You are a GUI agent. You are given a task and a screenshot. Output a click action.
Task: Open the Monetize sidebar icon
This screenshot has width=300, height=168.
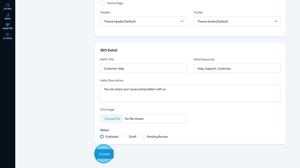(7, 26)
